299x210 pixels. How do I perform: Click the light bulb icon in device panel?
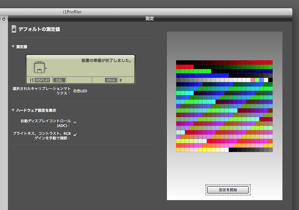(121, 80)
